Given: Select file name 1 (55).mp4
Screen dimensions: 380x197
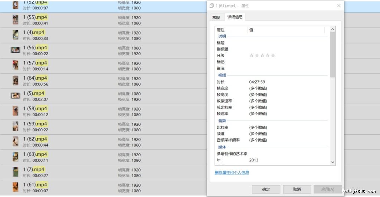Looking at the screenshot, I should [35, 17].
